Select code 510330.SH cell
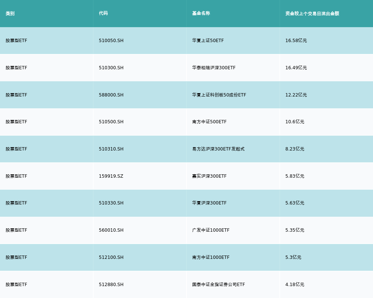The width and height of the screenshot is (373, 298). tap(111, 203)
